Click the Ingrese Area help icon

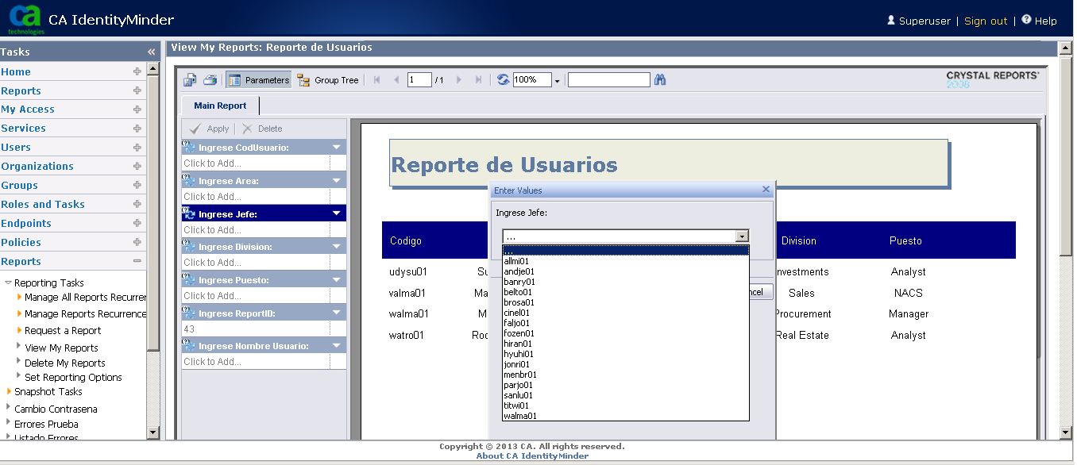pos(189,180)
